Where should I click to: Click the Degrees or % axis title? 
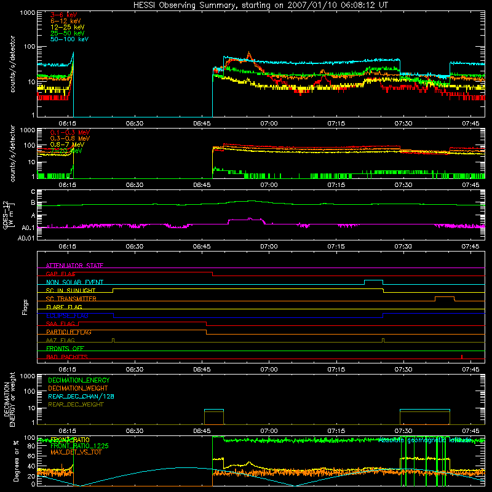pos(15,461)
